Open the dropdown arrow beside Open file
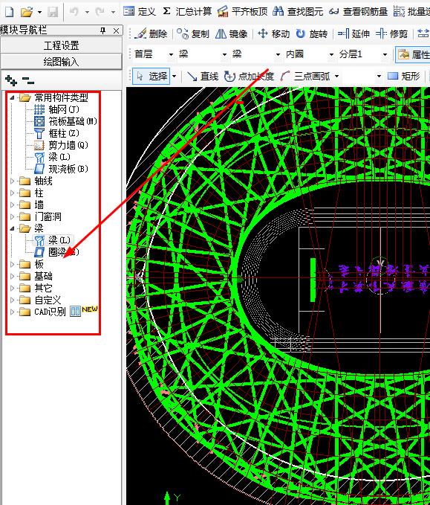Image resolution: width=430 pixels, height=505 pixels. tap(39, 12)
